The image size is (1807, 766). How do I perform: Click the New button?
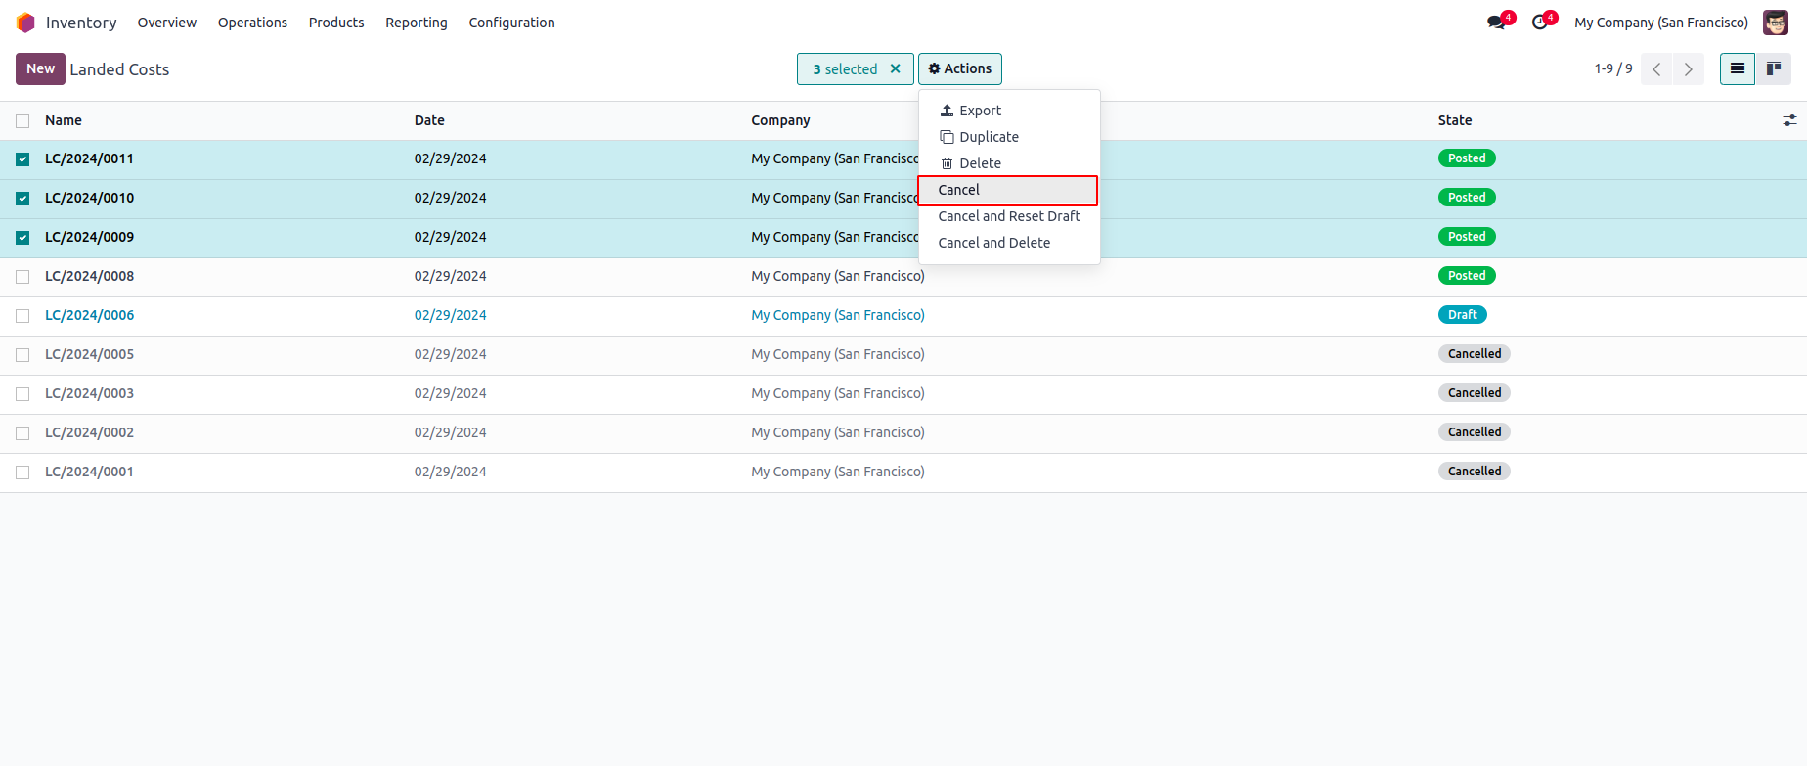point(40,69)
